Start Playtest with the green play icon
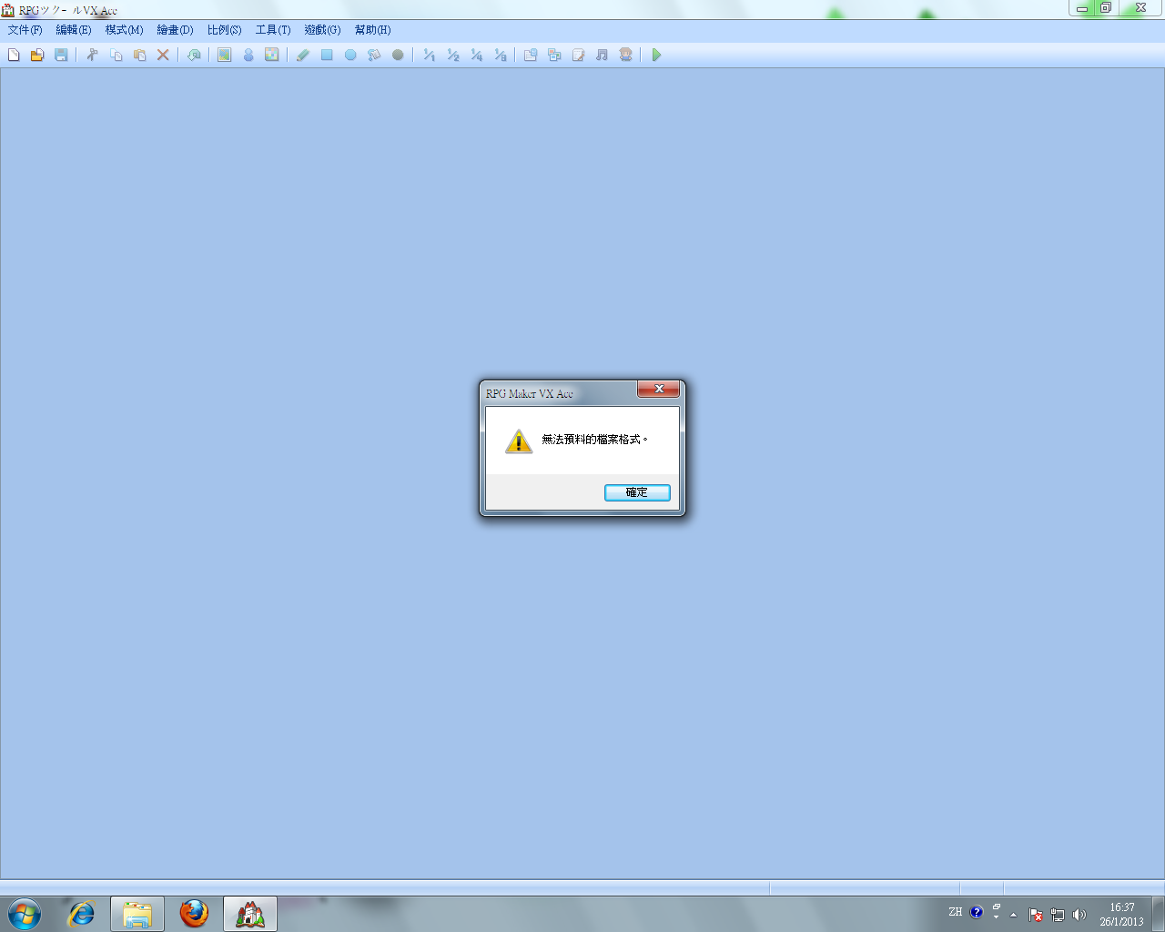Viewport: 1165px width, 932px height. coord(656,56)
